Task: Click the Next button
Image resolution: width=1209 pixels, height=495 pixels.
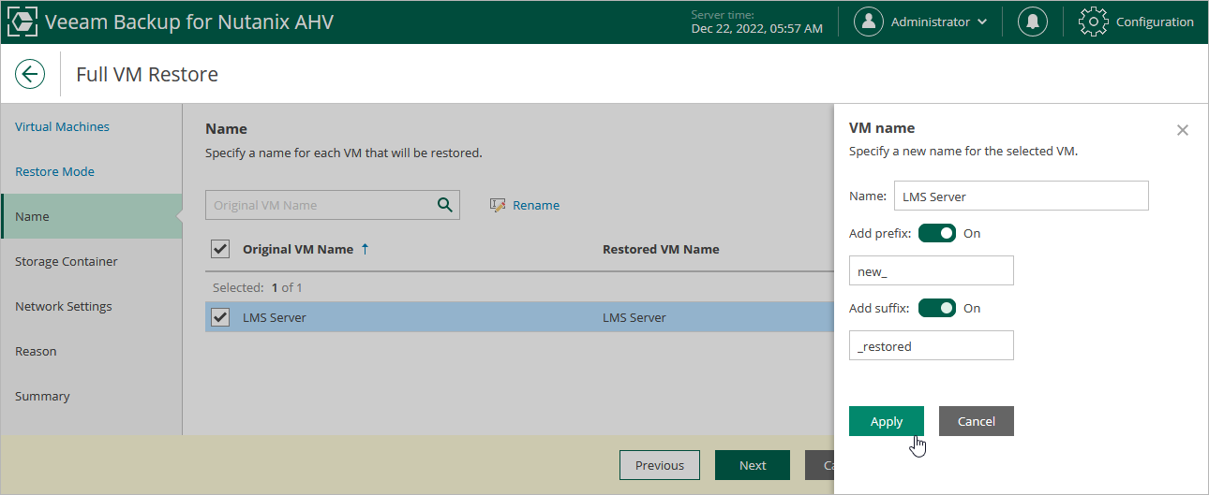Action: (753, 465)
